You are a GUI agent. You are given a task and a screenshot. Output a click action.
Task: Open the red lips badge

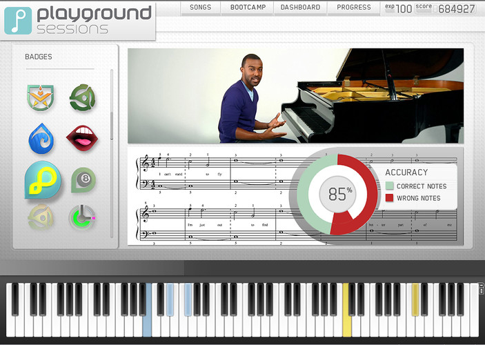pos(81,138)
